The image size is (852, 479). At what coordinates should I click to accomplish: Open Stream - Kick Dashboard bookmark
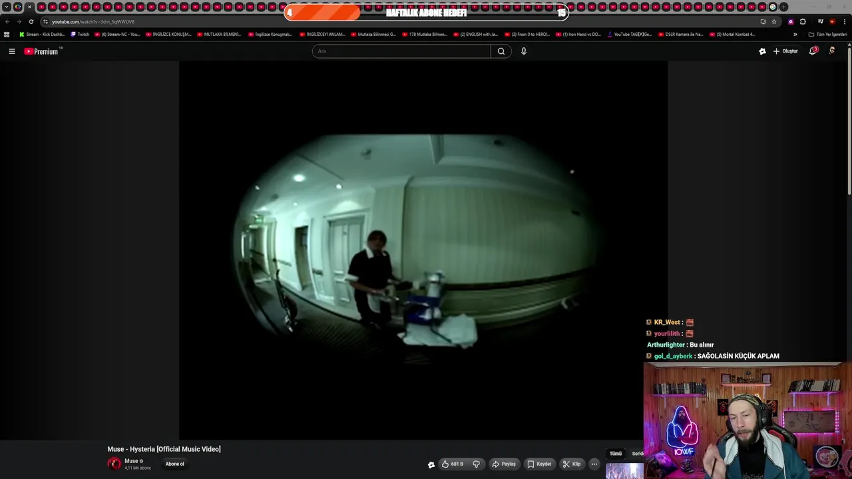(42, 34)
